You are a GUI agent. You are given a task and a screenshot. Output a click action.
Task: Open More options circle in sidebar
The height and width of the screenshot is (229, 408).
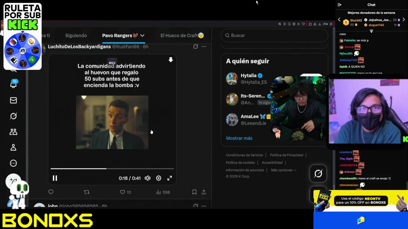coord(13,163)
